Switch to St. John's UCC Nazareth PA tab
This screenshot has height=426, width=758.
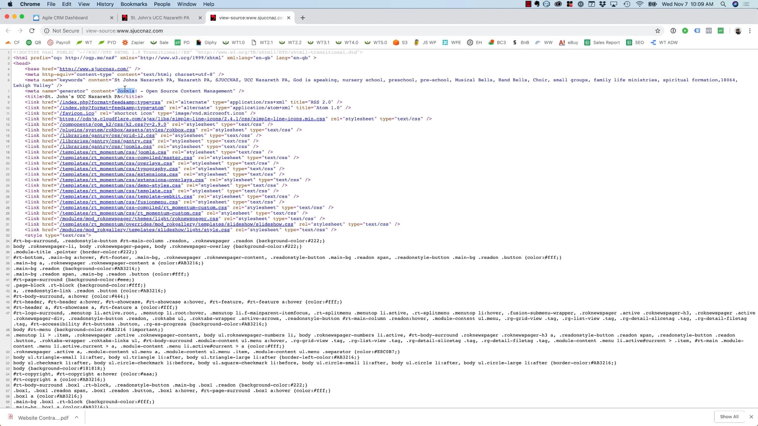tap(159, 18)
